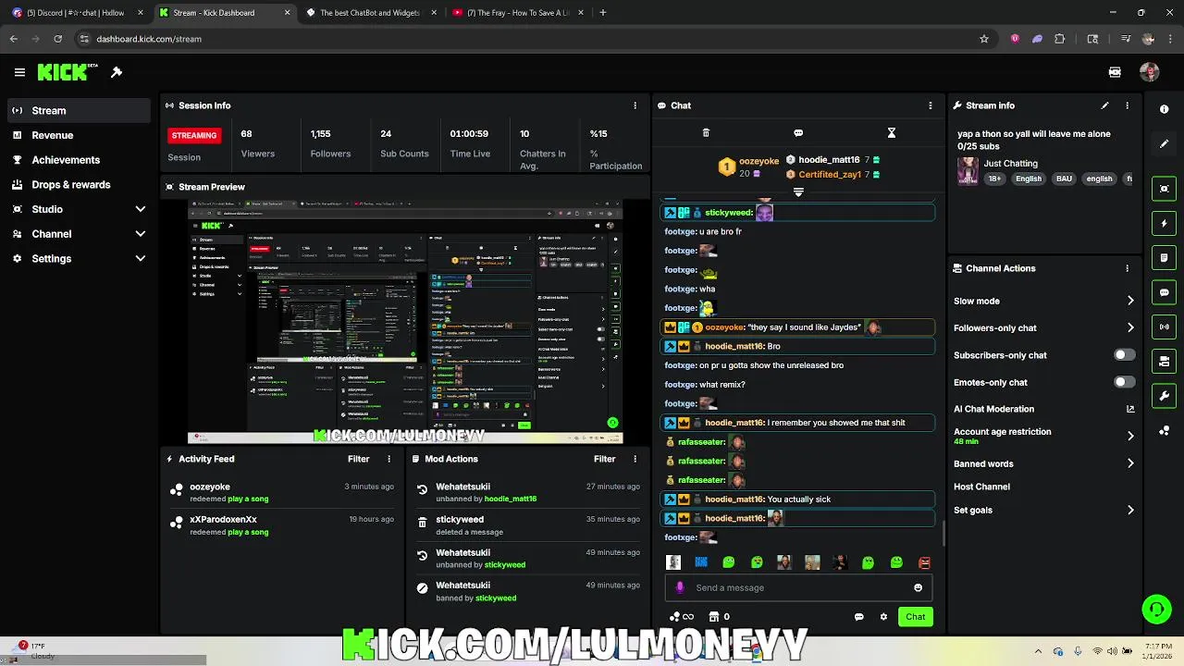Toggle the chat bubble widget in right rail
This screenshot has width=1184, height=666.
[1164, 292]
